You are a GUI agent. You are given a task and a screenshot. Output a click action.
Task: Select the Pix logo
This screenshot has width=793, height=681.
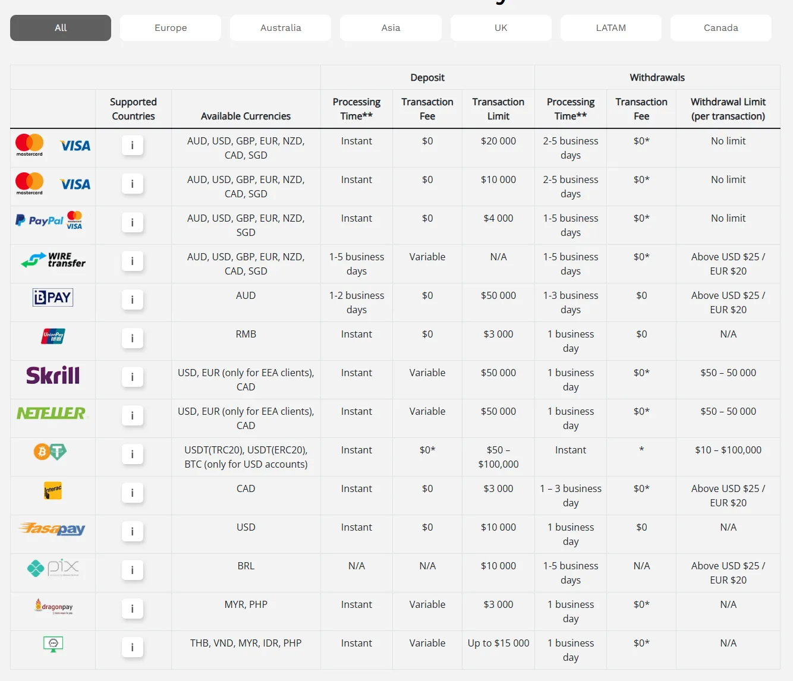(x=53, y=568)
